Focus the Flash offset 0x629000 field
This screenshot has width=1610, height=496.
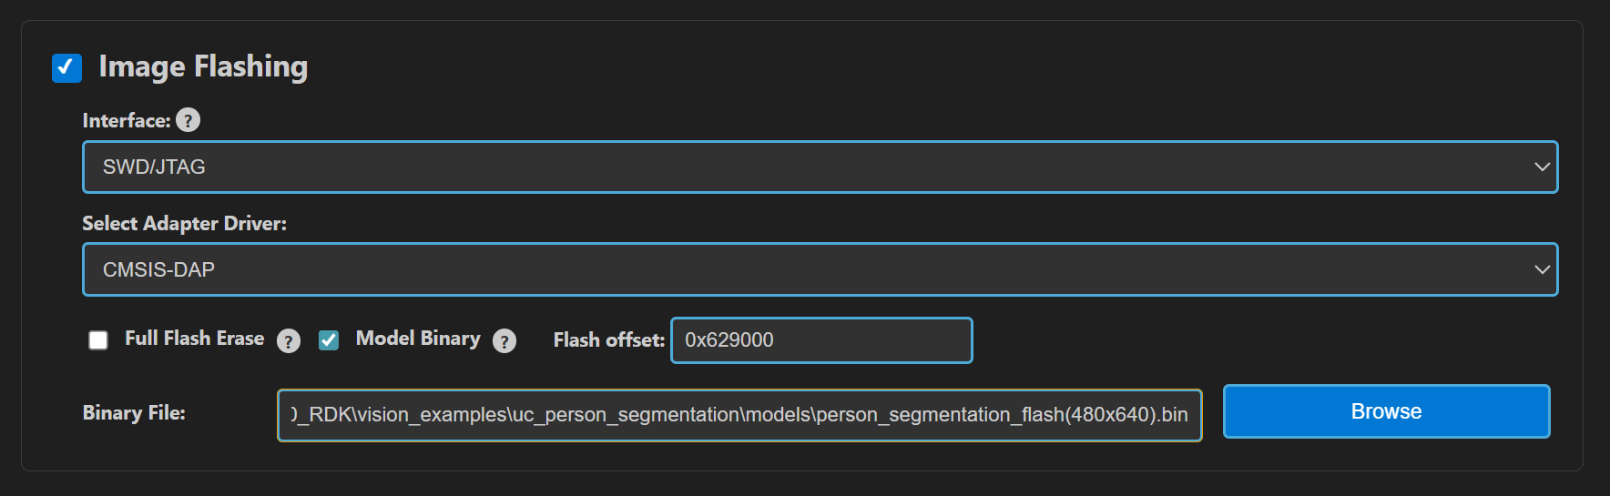point(821,340)
